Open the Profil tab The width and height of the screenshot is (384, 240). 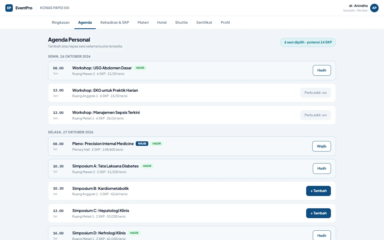click(x=225, y=22)
